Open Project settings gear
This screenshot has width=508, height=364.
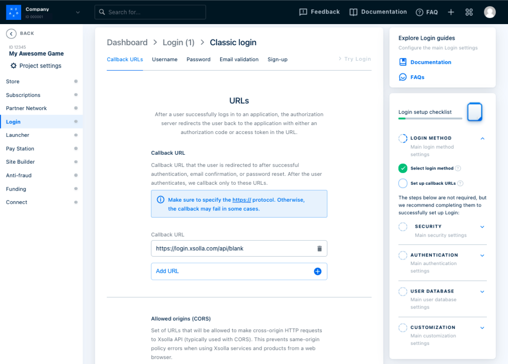click(x=14, y=66)
